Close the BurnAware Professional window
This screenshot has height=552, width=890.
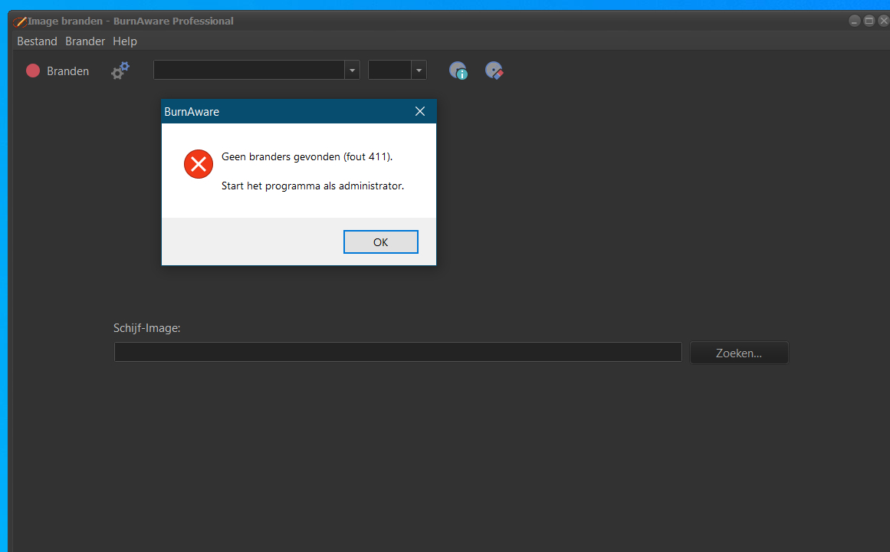pyautogui.click(x=884, y=21)
